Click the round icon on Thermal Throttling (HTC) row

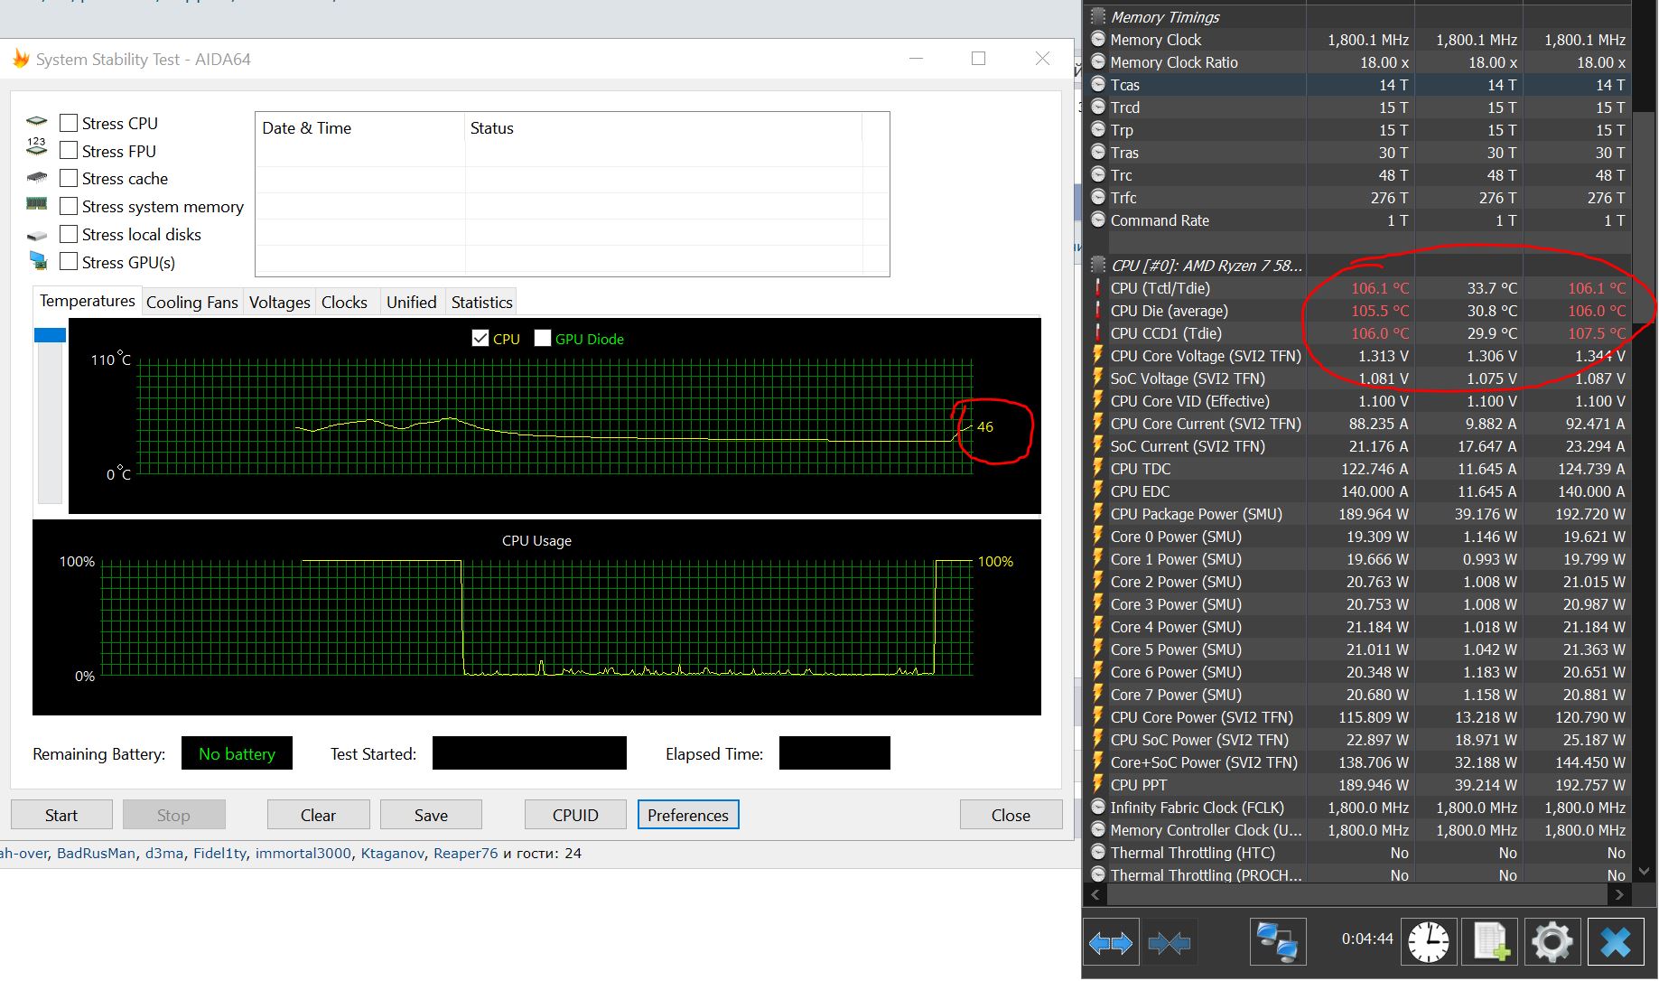click(x=1098, y=852)
